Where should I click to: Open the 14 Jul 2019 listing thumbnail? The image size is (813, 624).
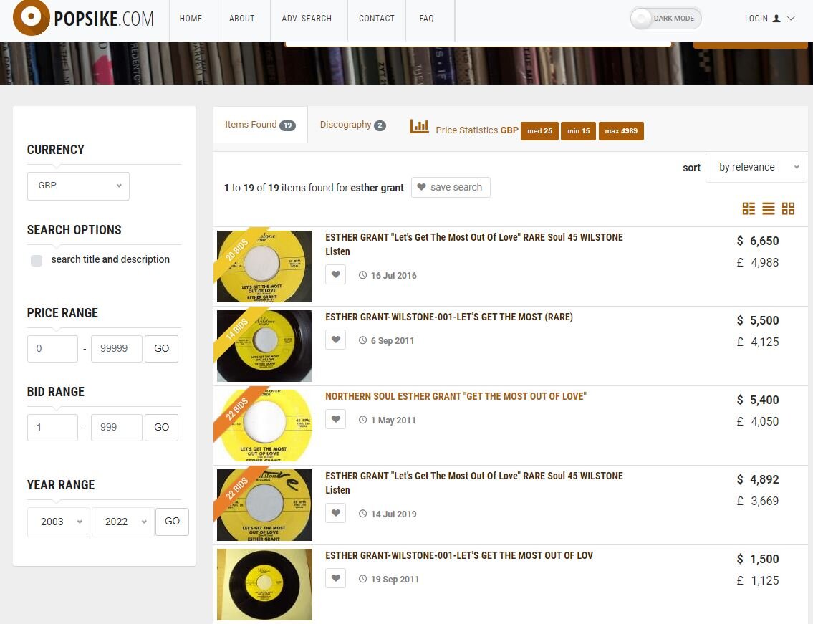point(264,504)
